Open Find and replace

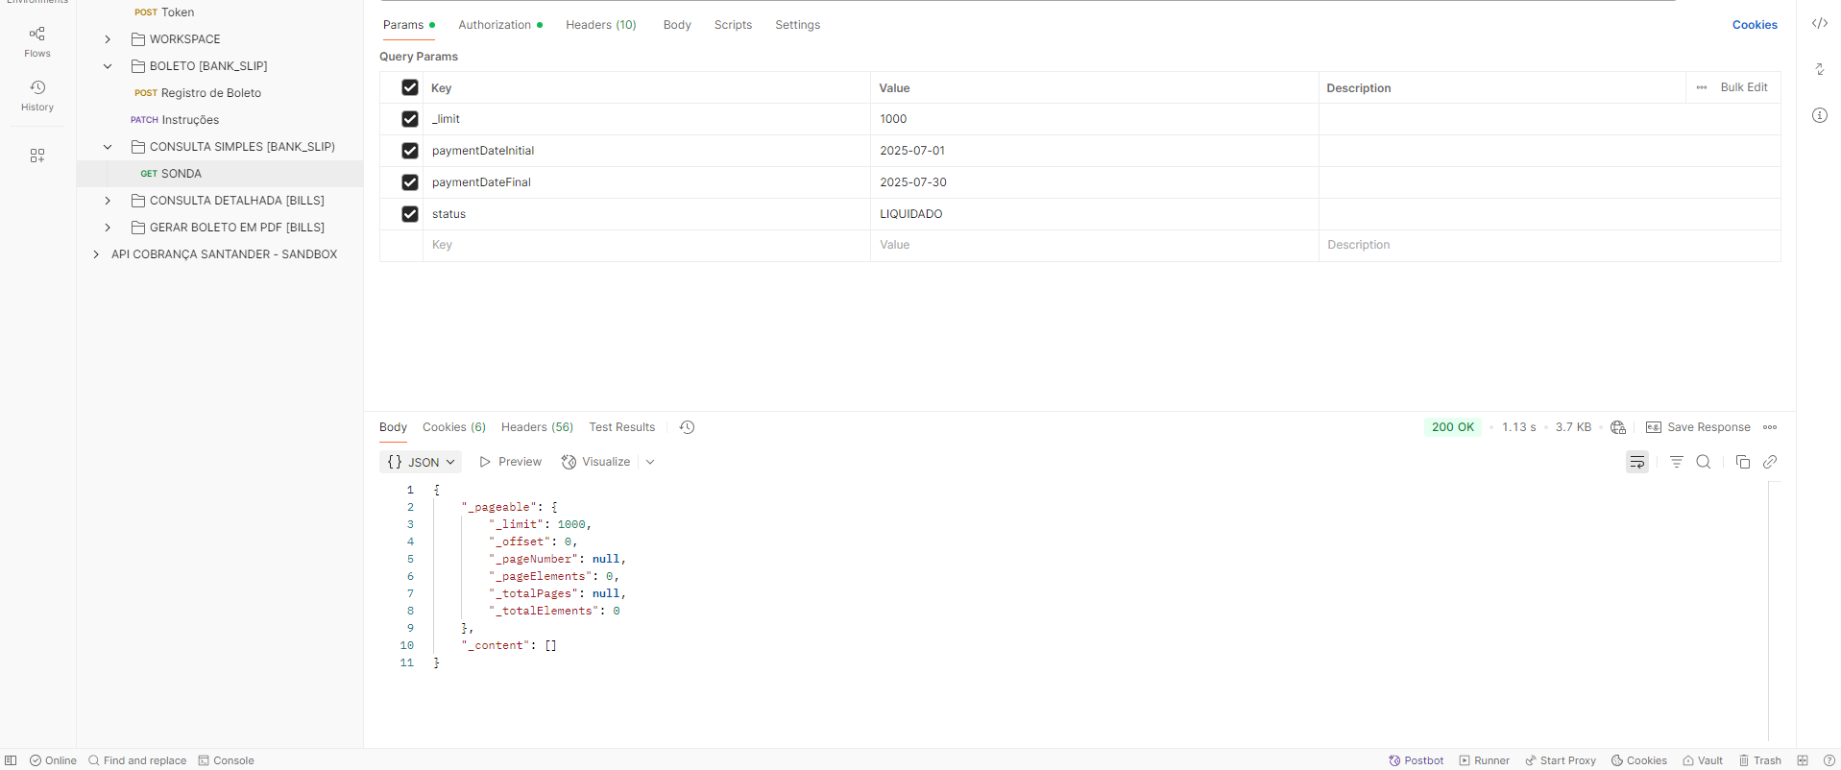pos(137,760)
